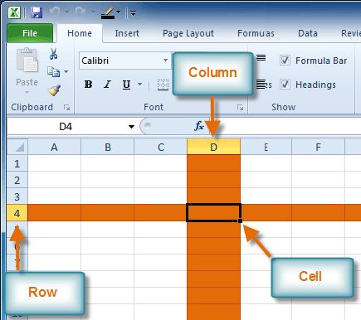Open the Underline style dropdown arrow
This screenshot has width=361, height=320.
coord(140,84)
